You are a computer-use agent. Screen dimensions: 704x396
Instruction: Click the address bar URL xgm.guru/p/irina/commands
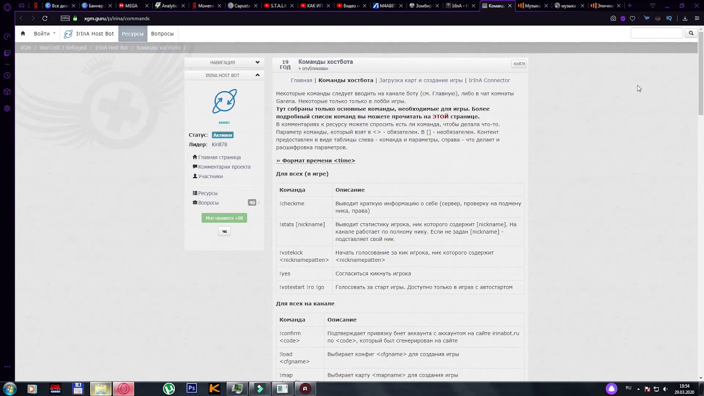click(x=117, y=18)
